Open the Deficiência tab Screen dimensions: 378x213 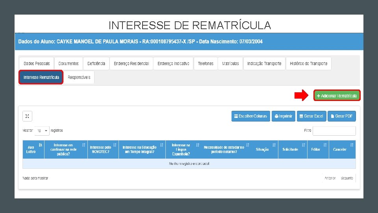96,64
